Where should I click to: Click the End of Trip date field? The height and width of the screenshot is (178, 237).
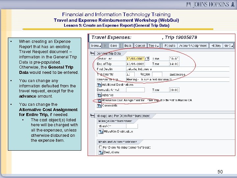[x=135, y=64]
